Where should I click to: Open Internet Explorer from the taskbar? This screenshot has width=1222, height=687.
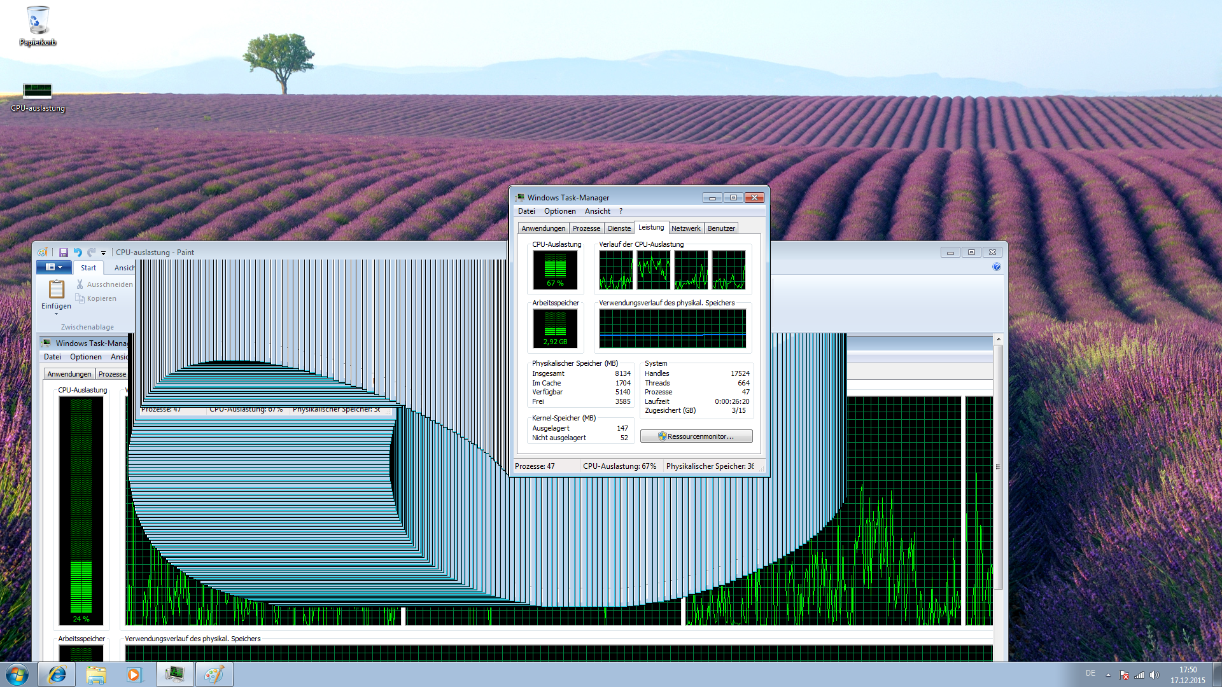tap(57, 674)
